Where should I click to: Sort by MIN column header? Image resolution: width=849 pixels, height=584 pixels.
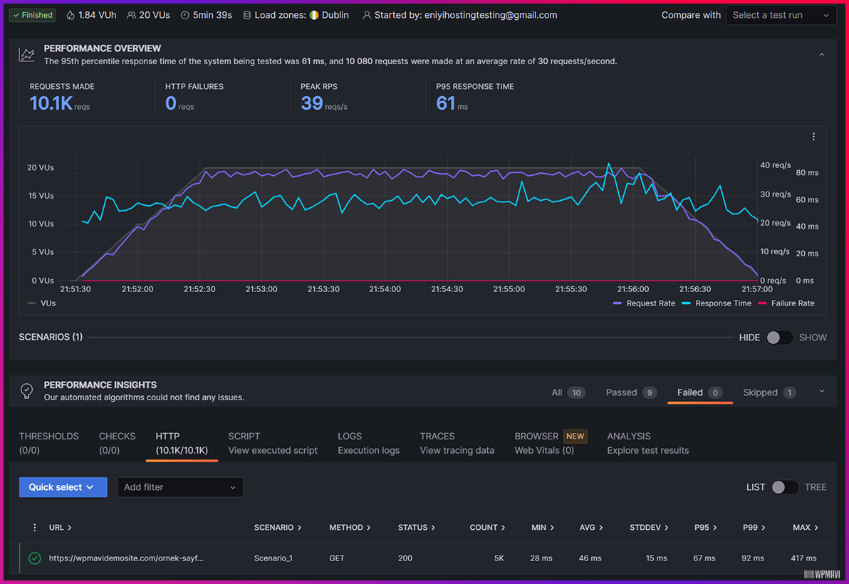click(543, 527)
